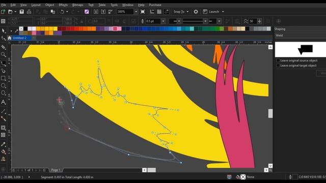The height and width of the screenshot is (183, 326).
Task: Select the Zoom tool magnifier
Action: tap(3, 54)
